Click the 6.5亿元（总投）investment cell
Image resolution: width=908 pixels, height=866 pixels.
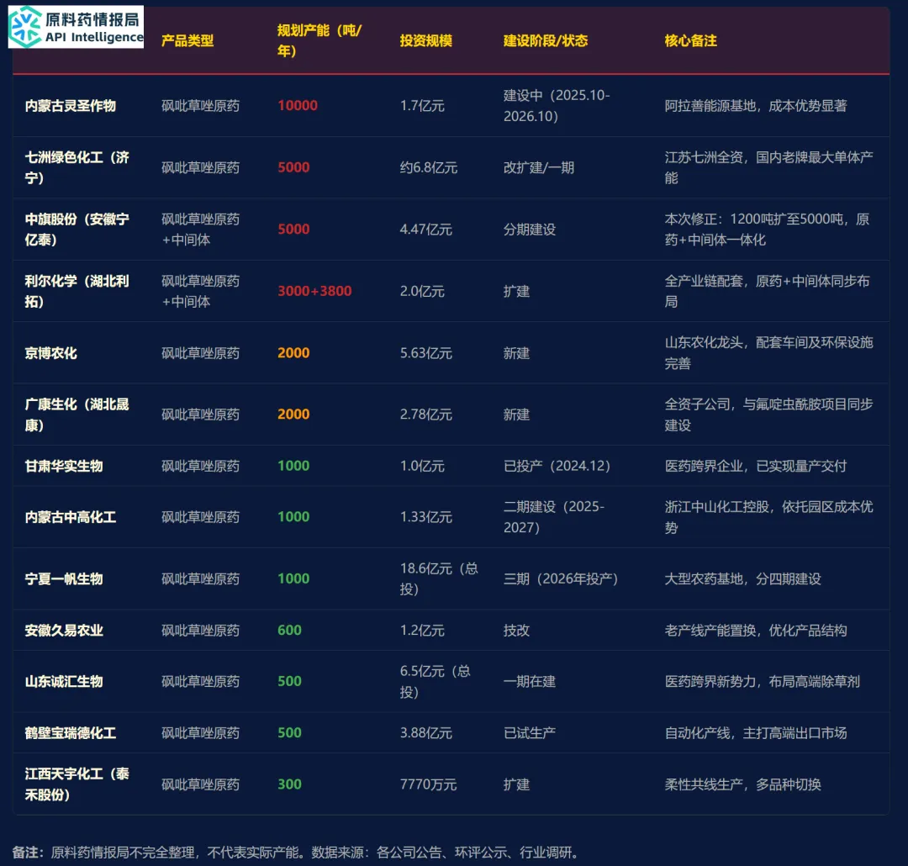(435, 681)
